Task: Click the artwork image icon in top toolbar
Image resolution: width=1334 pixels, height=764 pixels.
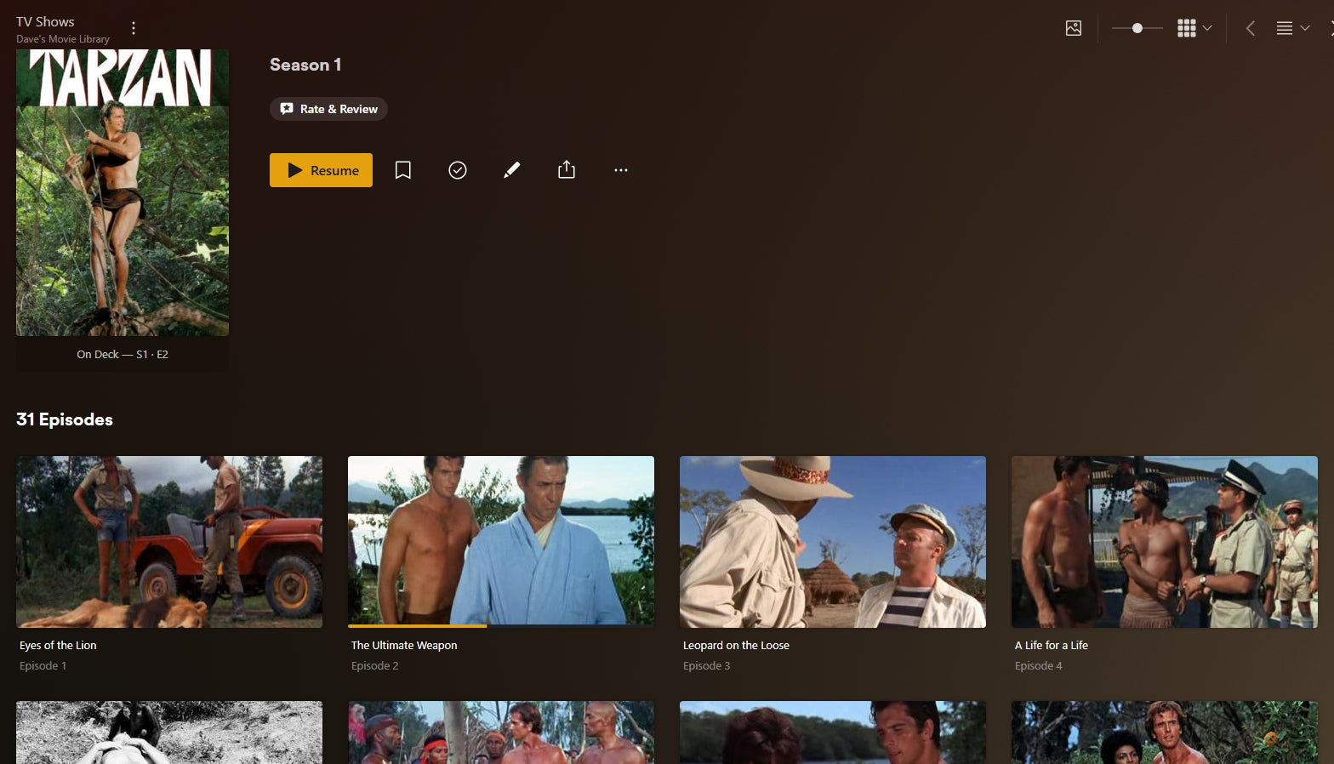Action: (1074, 28)
